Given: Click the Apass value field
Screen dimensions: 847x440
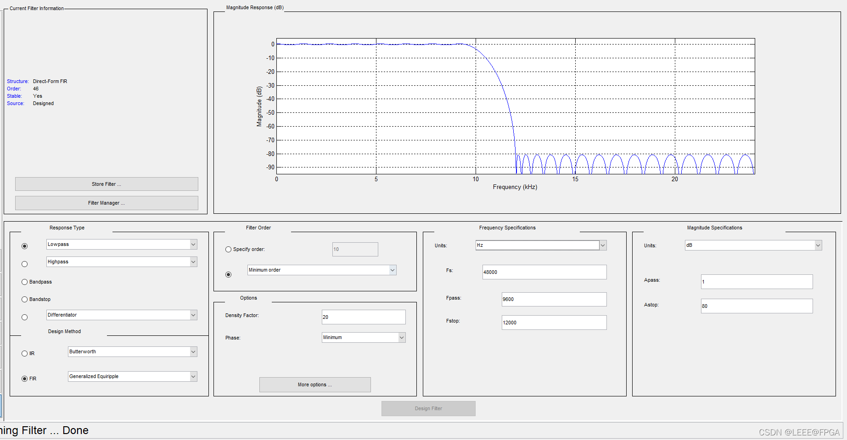Looking at the screenshot, I should (757, 282).
